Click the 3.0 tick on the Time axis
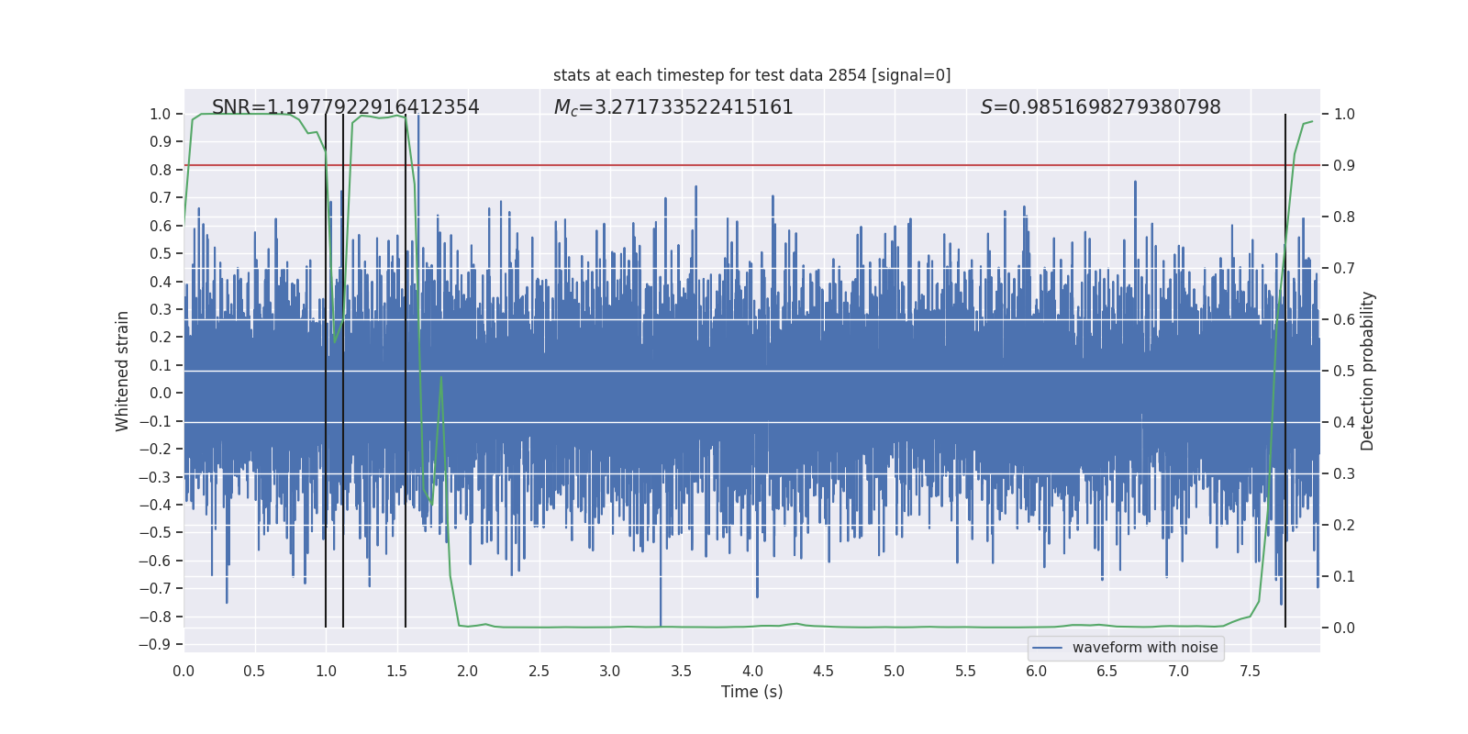This screenshot has width=1468, height=734. pos(610,671)
